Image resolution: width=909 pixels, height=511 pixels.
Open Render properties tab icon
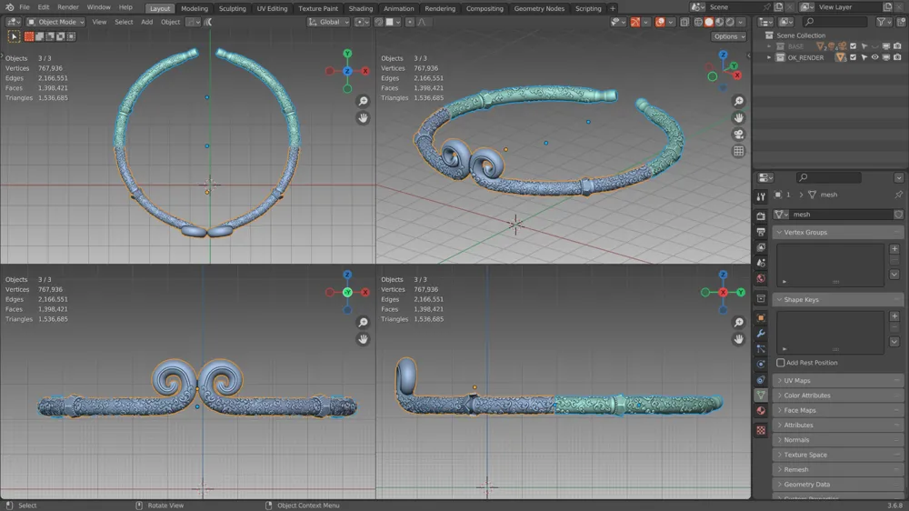point(761,215)
